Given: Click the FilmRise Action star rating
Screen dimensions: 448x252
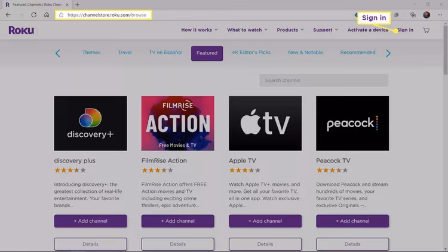Looking at the screenshot, I should click(158, 170).
